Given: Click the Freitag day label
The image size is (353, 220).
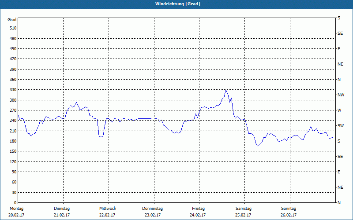Looking at the screenshot, I should pyautogui.click(x=198, y=209).
